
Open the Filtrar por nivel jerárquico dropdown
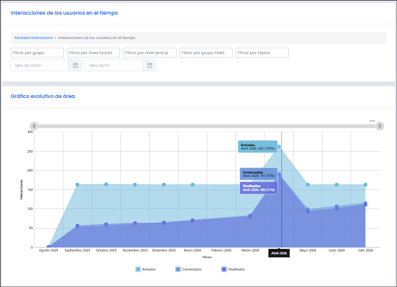150,53
